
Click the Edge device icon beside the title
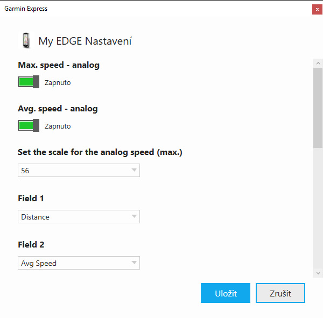[26, 40]
